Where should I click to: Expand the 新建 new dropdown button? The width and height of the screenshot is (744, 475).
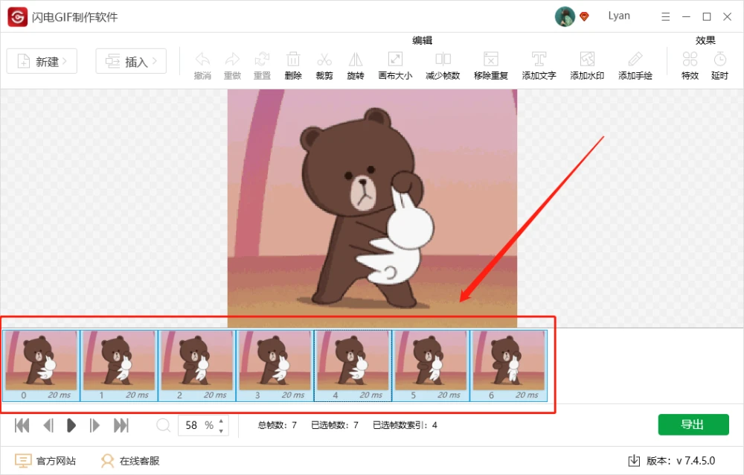click(42, 61)
